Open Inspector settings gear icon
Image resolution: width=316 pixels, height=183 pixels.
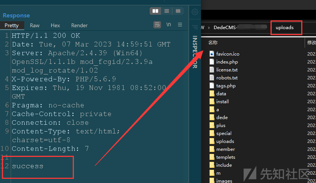[195, 12]
